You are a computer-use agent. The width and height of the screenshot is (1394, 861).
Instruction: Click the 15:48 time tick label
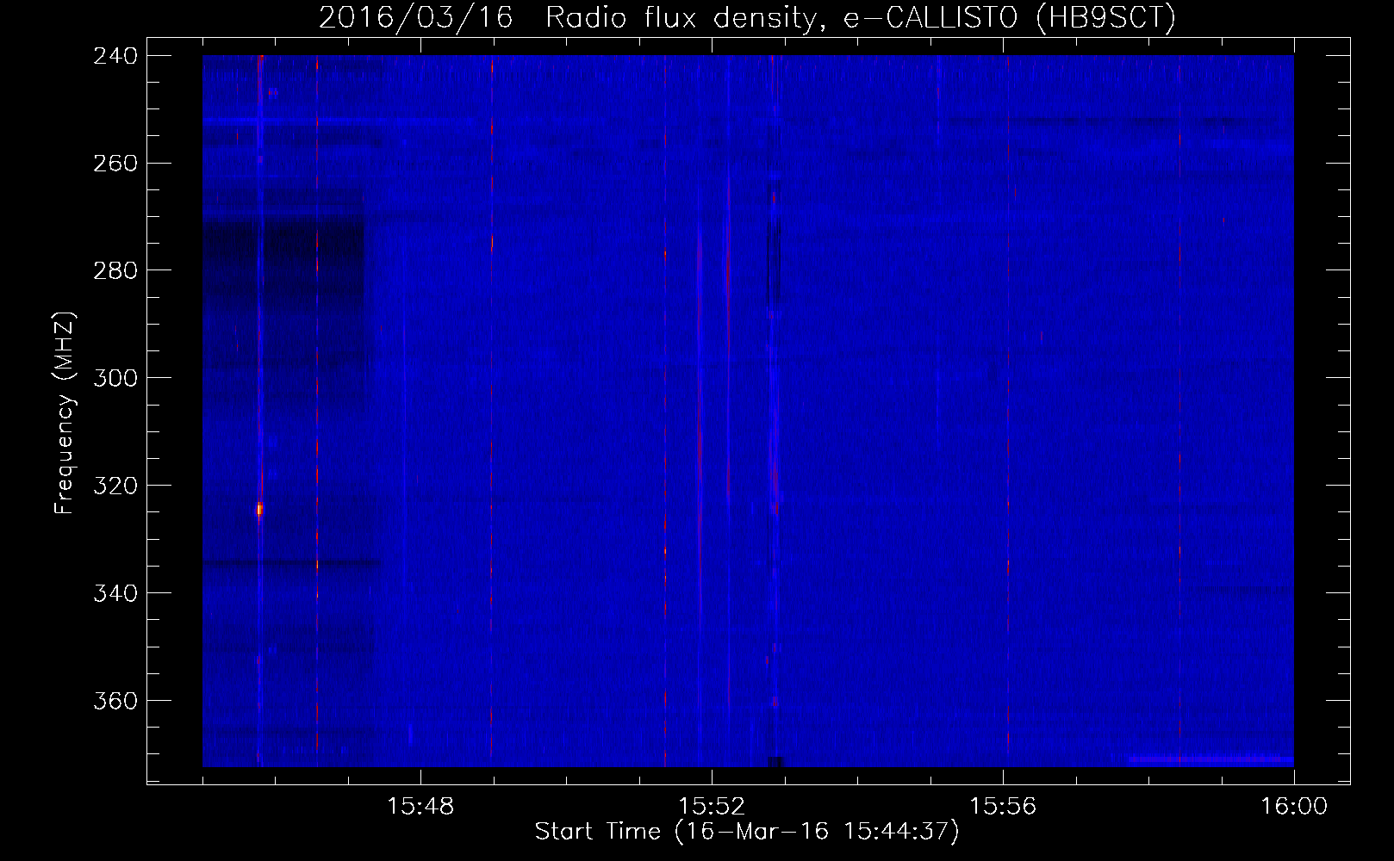[x=420, y=807]
